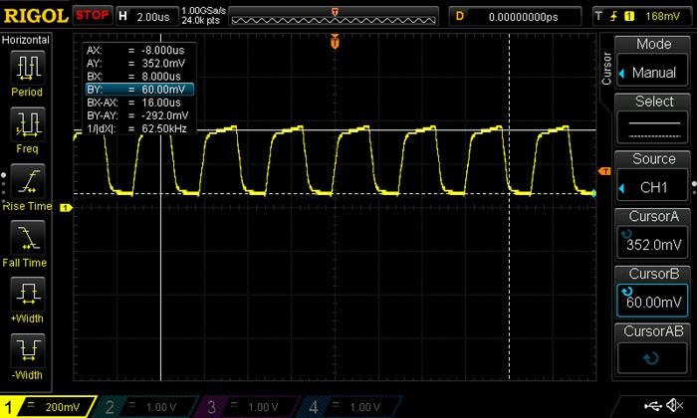Click the 1/|dX| = 62.50kHz readout

pos(137,128)
